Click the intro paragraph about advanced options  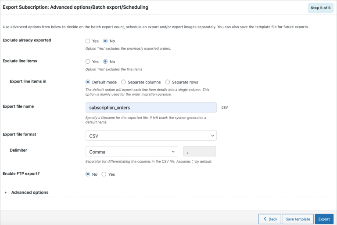coord(156,27)
